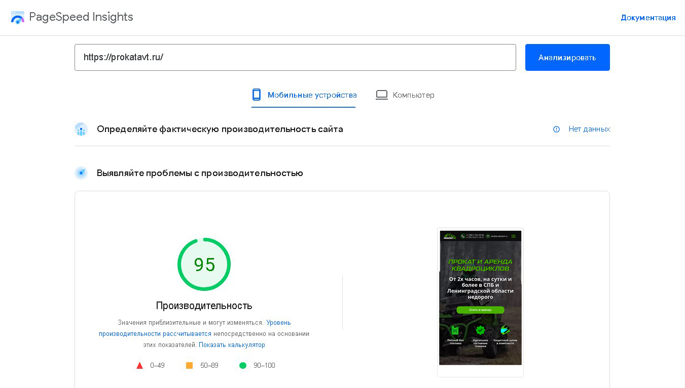This screenshot has height=388, width=685.
Task: Click the green 95 performance gauge
Action: 204,264
